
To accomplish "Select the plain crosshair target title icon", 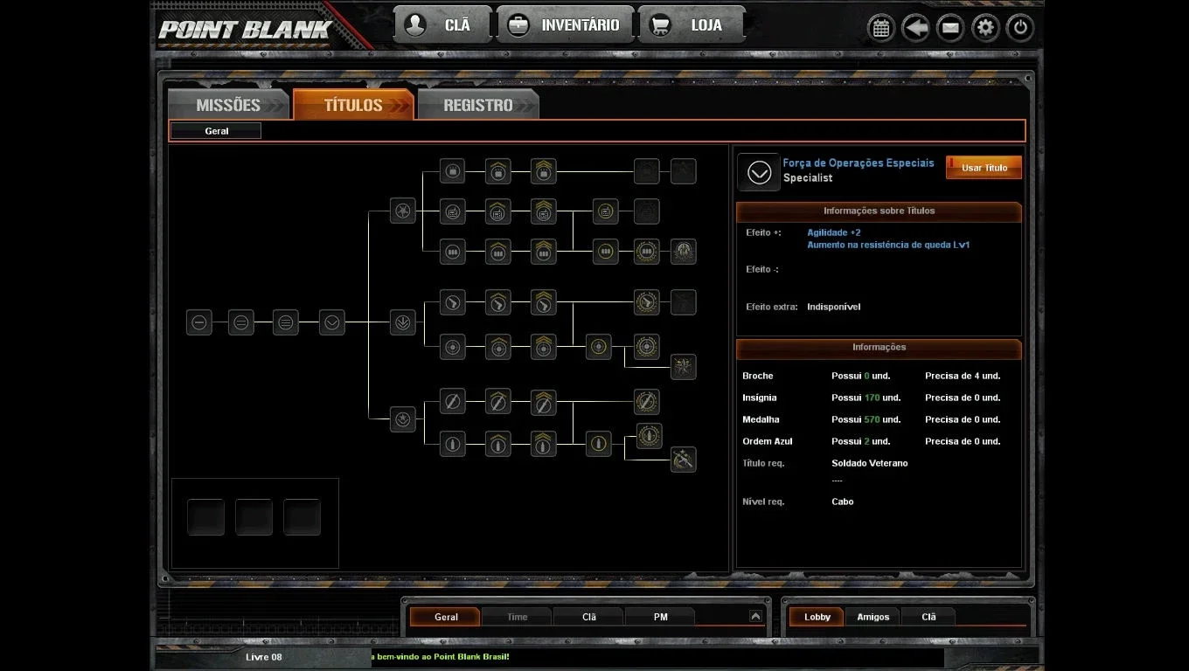I will pyautogui.click(x=452, y=347).
